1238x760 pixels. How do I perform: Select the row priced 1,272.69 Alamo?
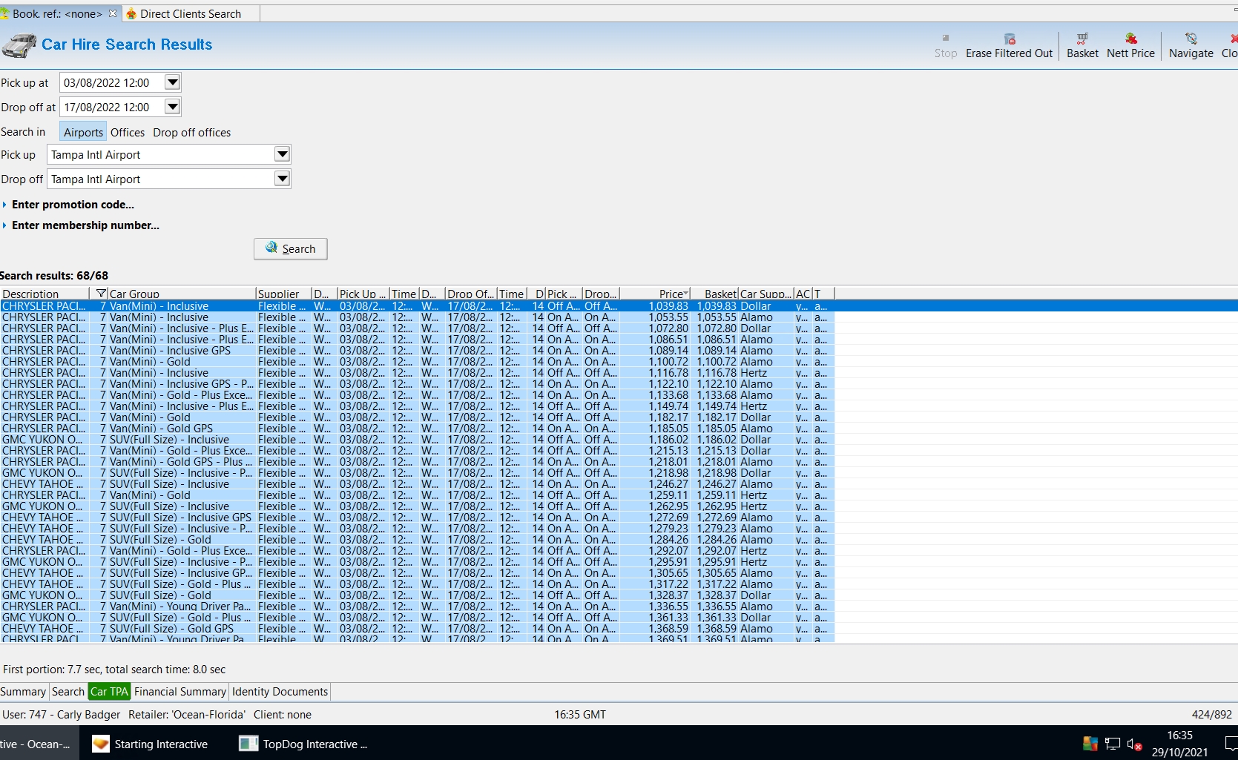[x=417, y=518]
